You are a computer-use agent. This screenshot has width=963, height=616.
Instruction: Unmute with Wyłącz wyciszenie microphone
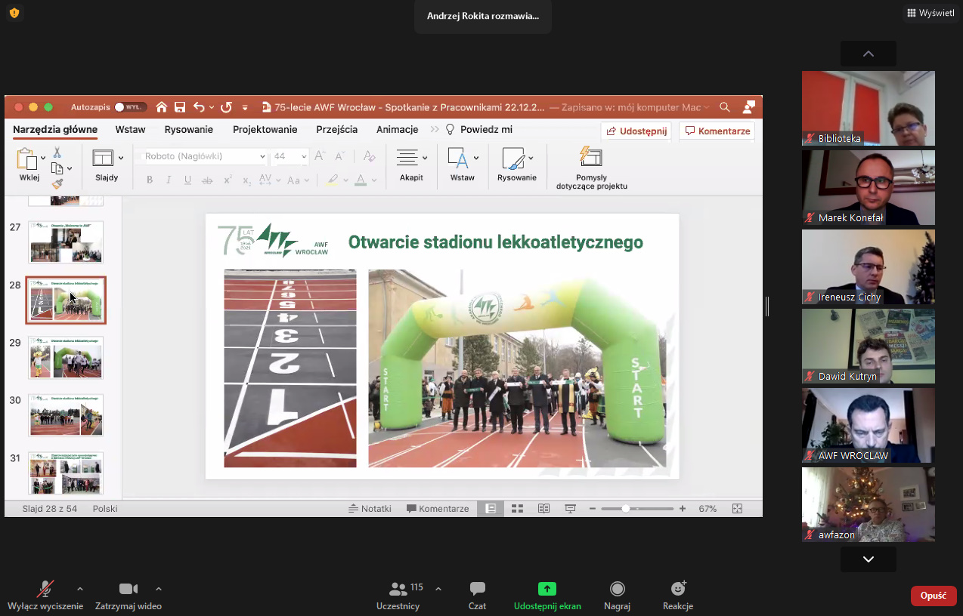pos(45,596)
